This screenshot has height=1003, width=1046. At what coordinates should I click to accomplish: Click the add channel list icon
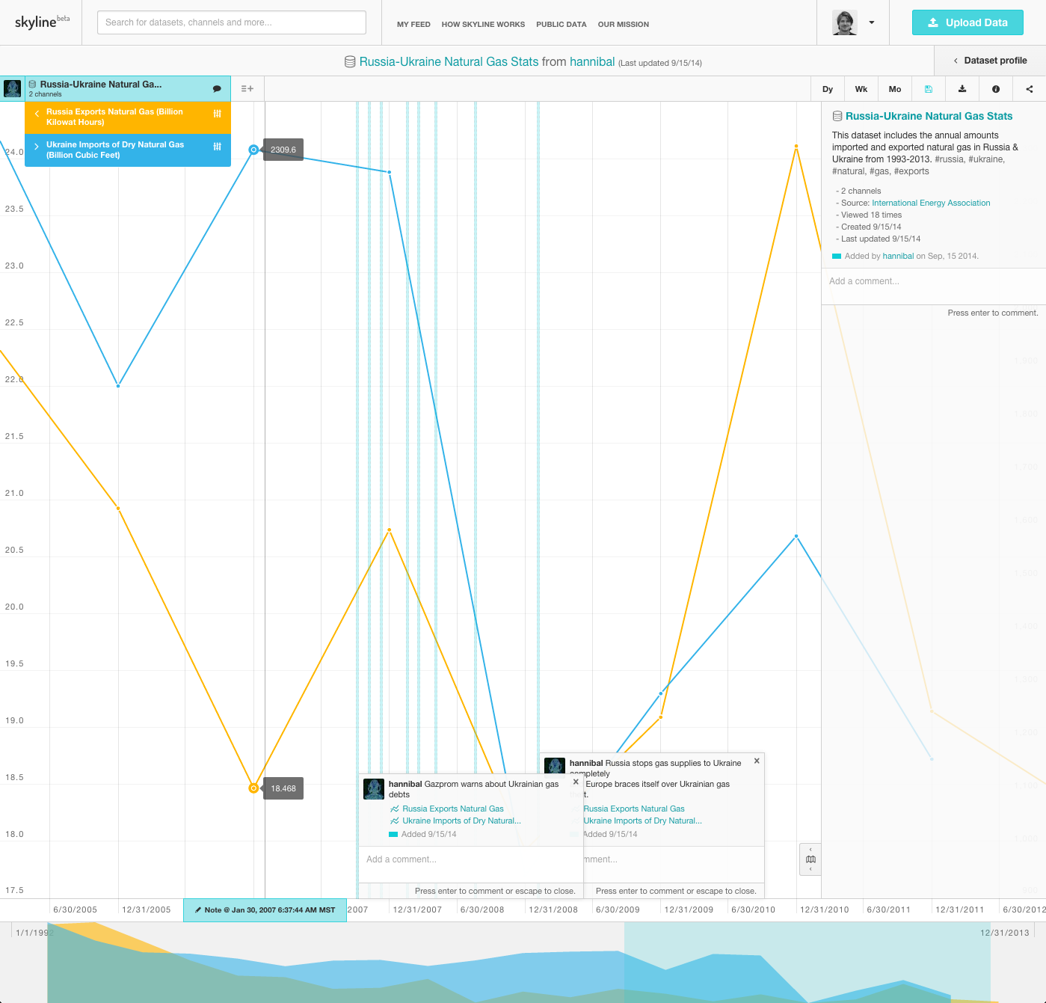(247, 88)
